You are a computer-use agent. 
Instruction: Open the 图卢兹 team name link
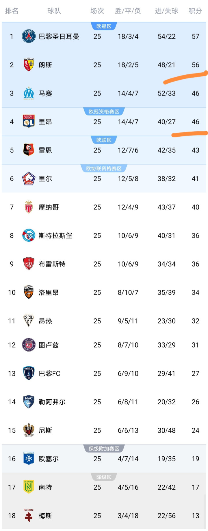point(49,345)
